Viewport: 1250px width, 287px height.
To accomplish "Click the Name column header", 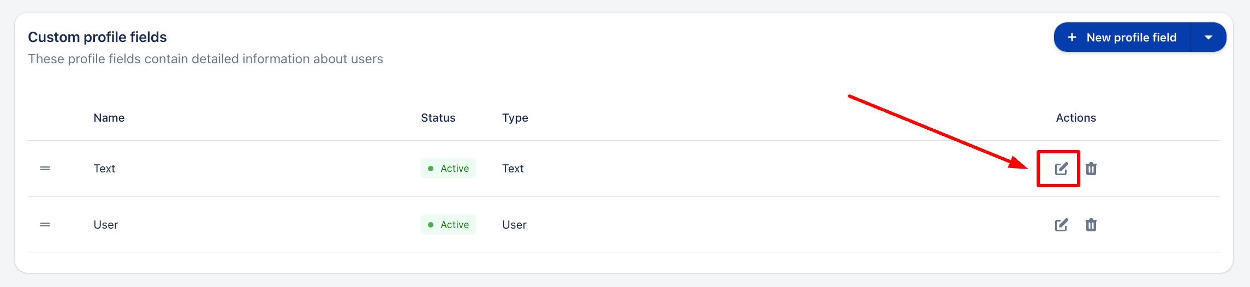I will coord(109,118).
